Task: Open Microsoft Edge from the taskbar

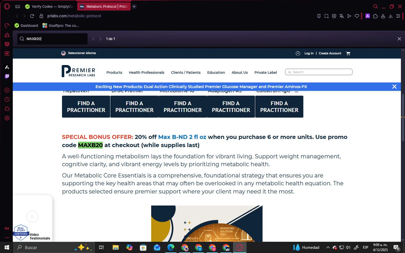Action: 171,247
